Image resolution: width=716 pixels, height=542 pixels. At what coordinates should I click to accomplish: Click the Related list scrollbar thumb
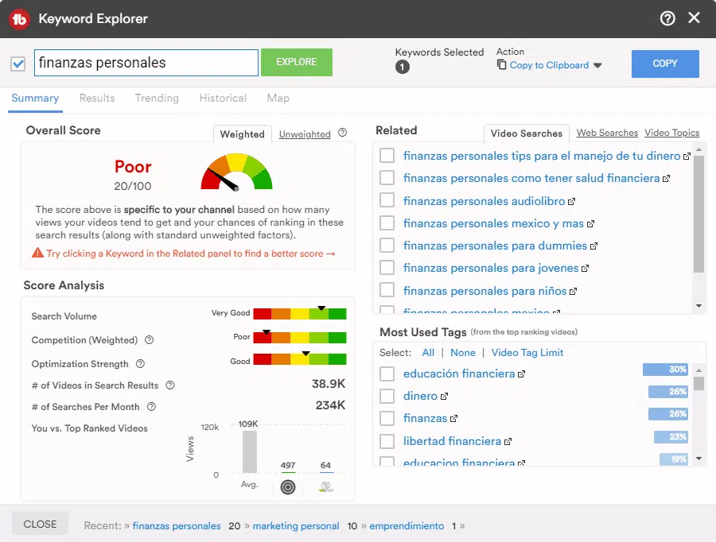click(698, 214)
